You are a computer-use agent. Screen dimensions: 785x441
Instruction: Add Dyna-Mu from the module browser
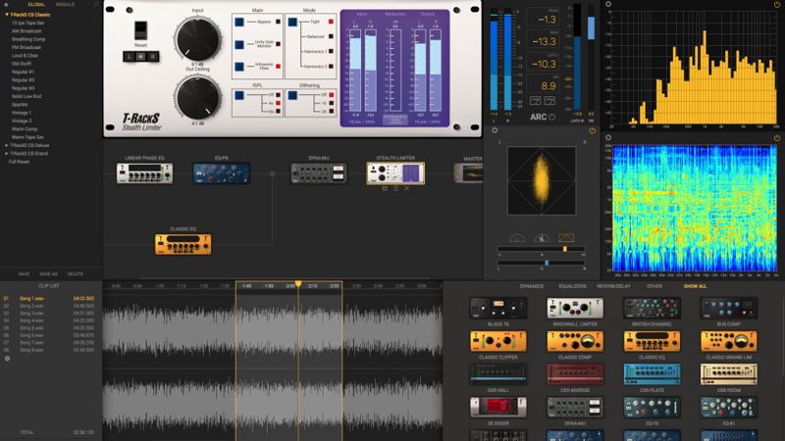[x=575, y=407]
